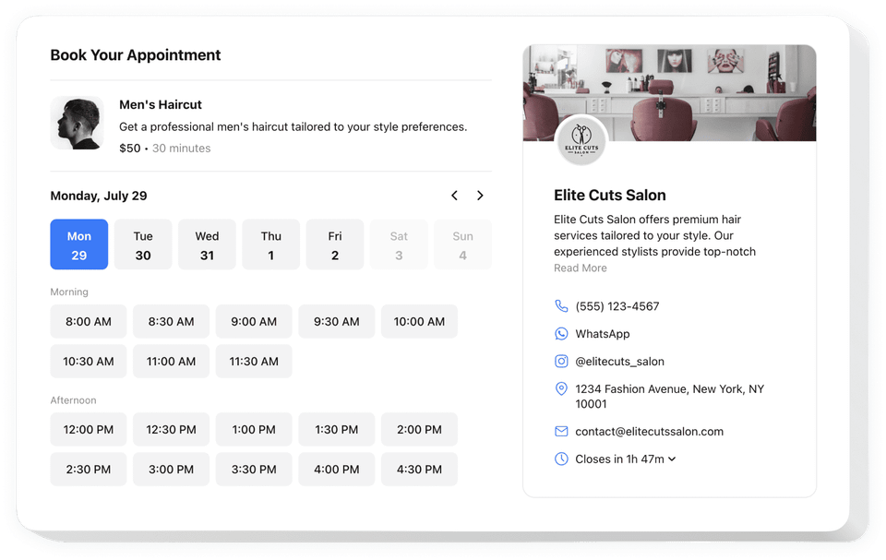The width and height of the screenshot is (886, 560).
Task: Go to next week with the right chevron
Action: (480, 196)
